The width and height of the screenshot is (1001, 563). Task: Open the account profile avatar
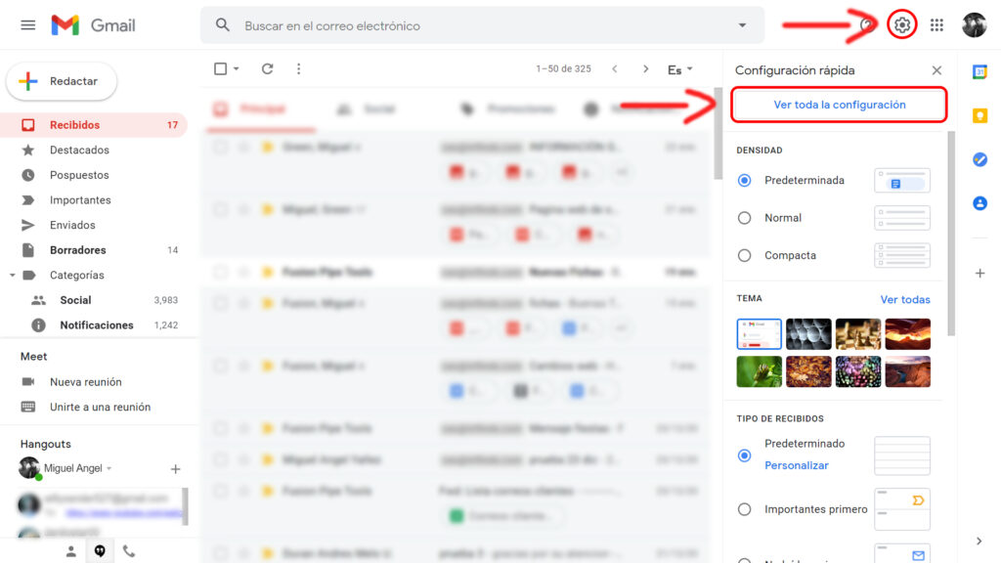975,24
